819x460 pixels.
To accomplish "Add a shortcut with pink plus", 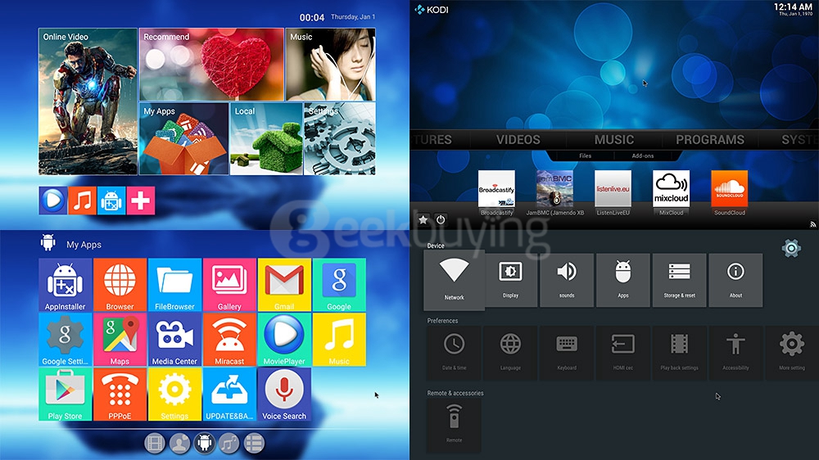I will click(141, 201).
